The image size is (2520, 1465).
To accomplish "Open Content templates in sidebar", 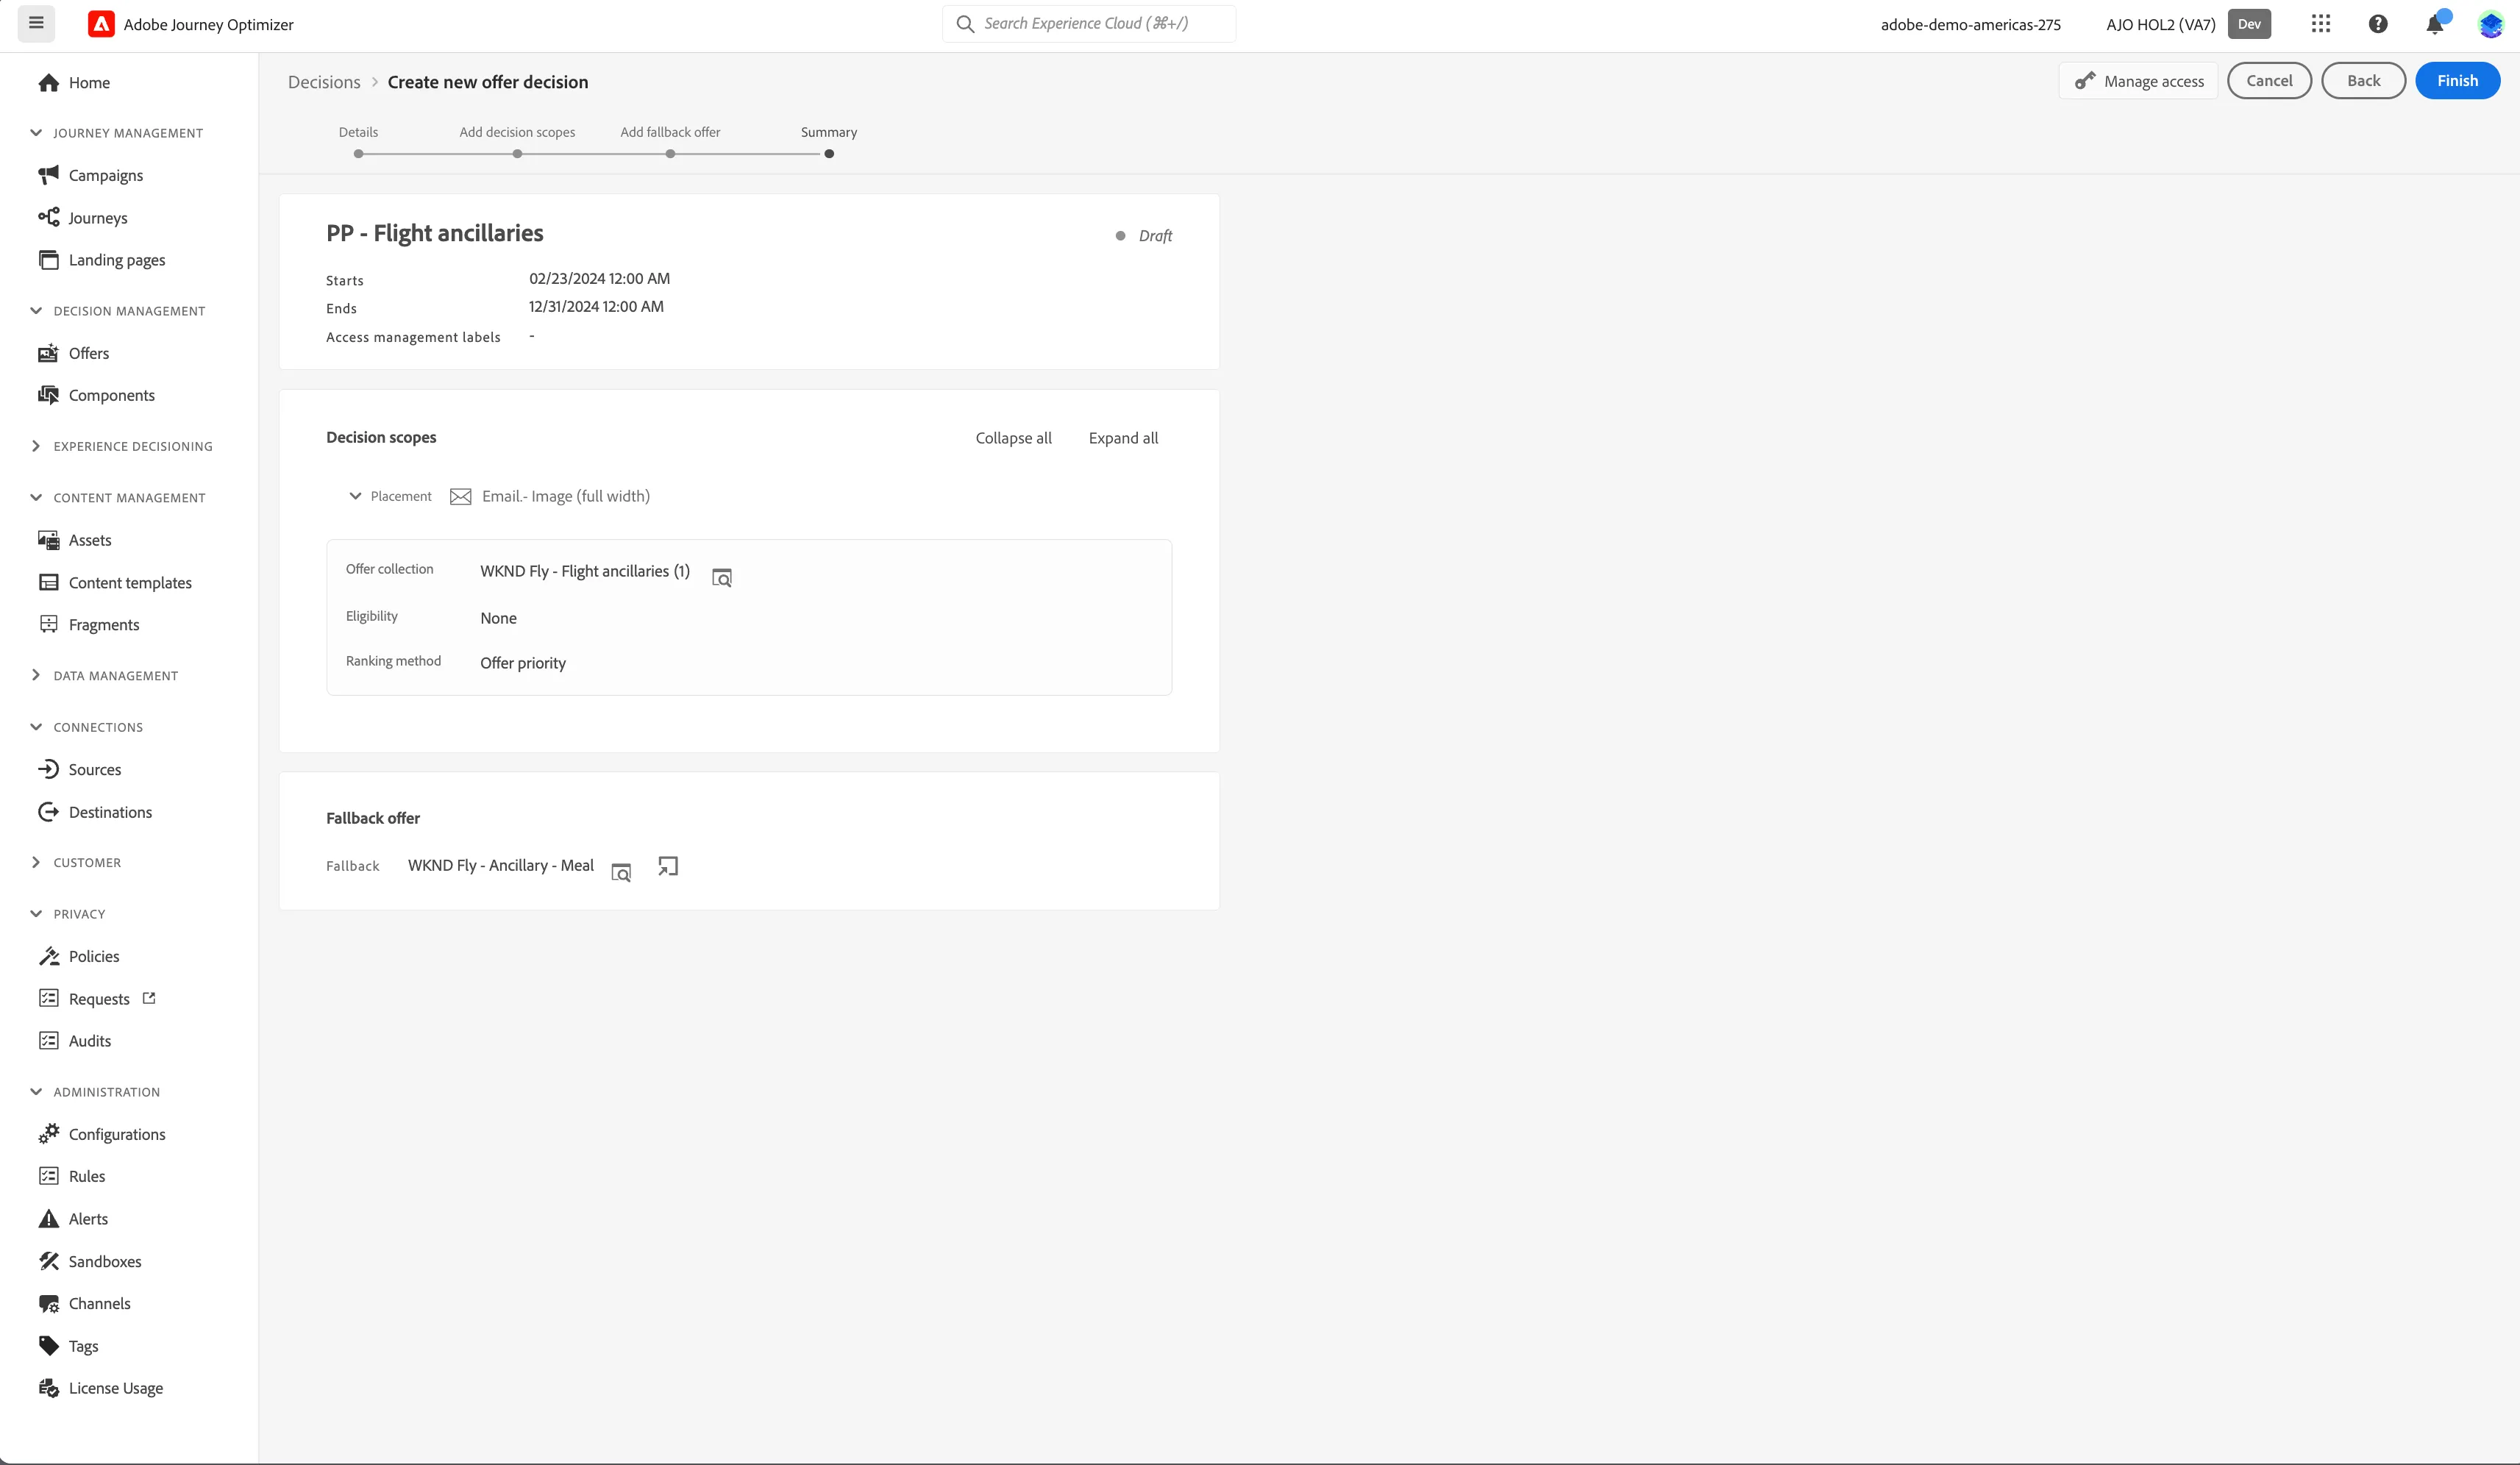I will (129, 582).
